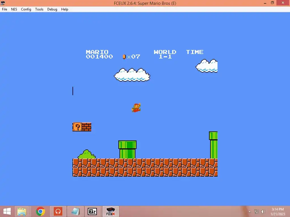Viewport: 290px width, 217px height.
Task: Click the 001400 score text
Action: (x=99, y=57)
